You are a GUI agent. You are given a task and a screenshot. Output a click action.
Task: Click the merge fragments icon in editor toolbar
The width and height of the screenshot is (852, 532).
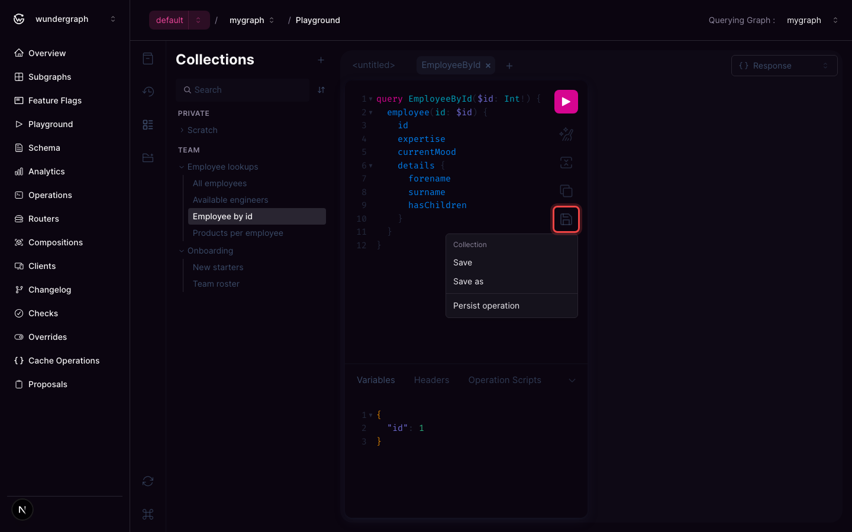[x=566, y=163]
